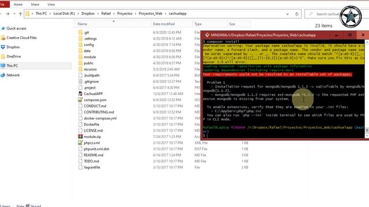The height and width of the screenshot is (207, 369).
Task: Open the Share ribbon tab
Action: click(35, 5)
